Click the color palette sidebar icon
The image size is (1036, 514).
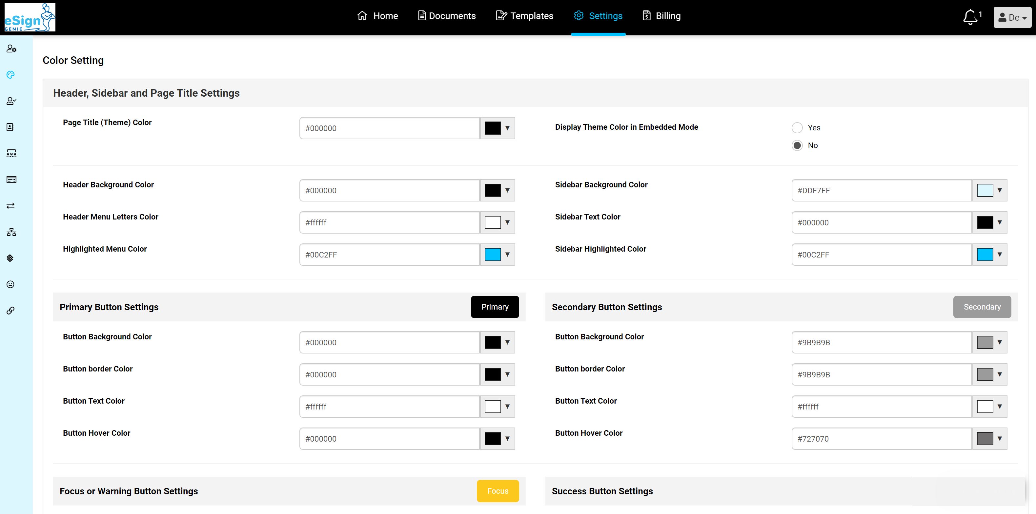(11, 75)
